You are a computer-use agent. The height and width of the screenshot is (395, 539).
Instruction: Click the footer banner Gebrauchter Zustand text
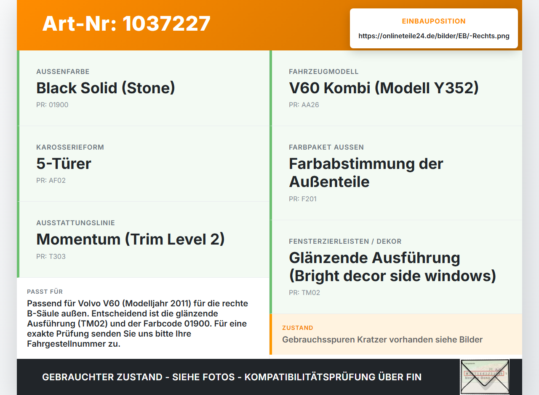(x=232, y=377)
